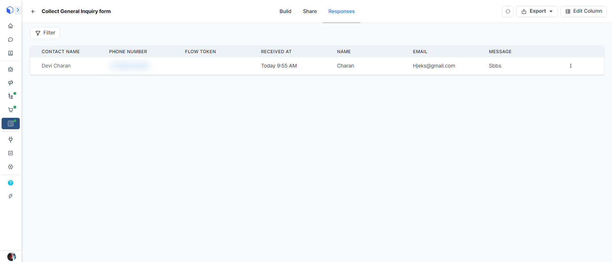Viewport: 612px width, 262px height.
Task: Expand the sidebar with chevron arrow
Action: [18, 10]
